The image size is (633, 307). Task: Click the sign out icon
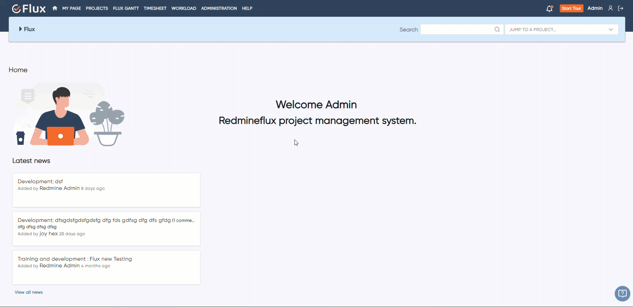621,8
